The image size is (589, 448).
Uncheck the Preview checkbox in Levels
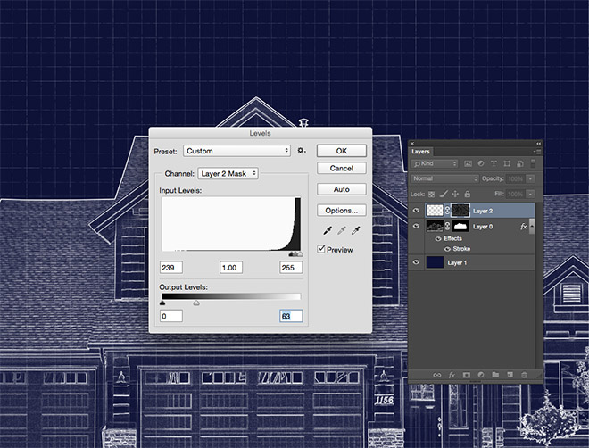322,250
